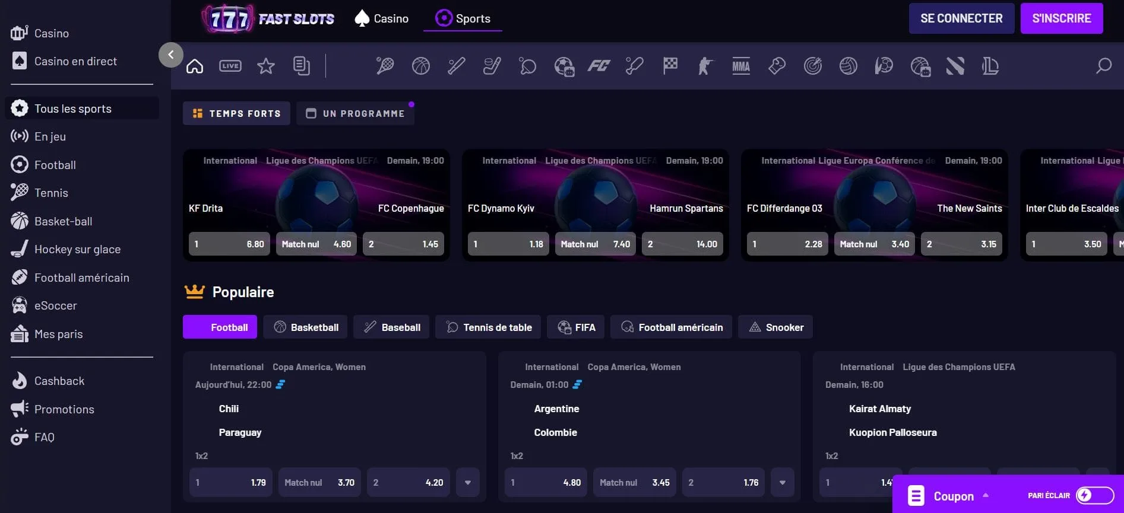Select the ice hockey stick icon

492,66
